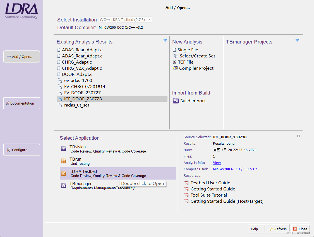The width and height of the screenshot is (314, 237).
Task: Click the ev_adas_1700 set icon
Action: coord(60,80)
